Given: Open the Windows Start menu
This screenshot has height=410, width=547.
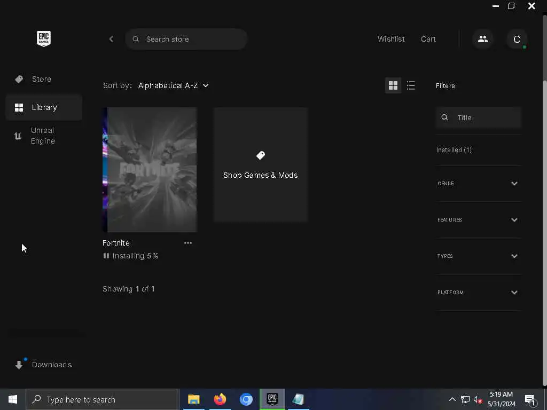Looking at the screenshot, I should coord(13,399).
